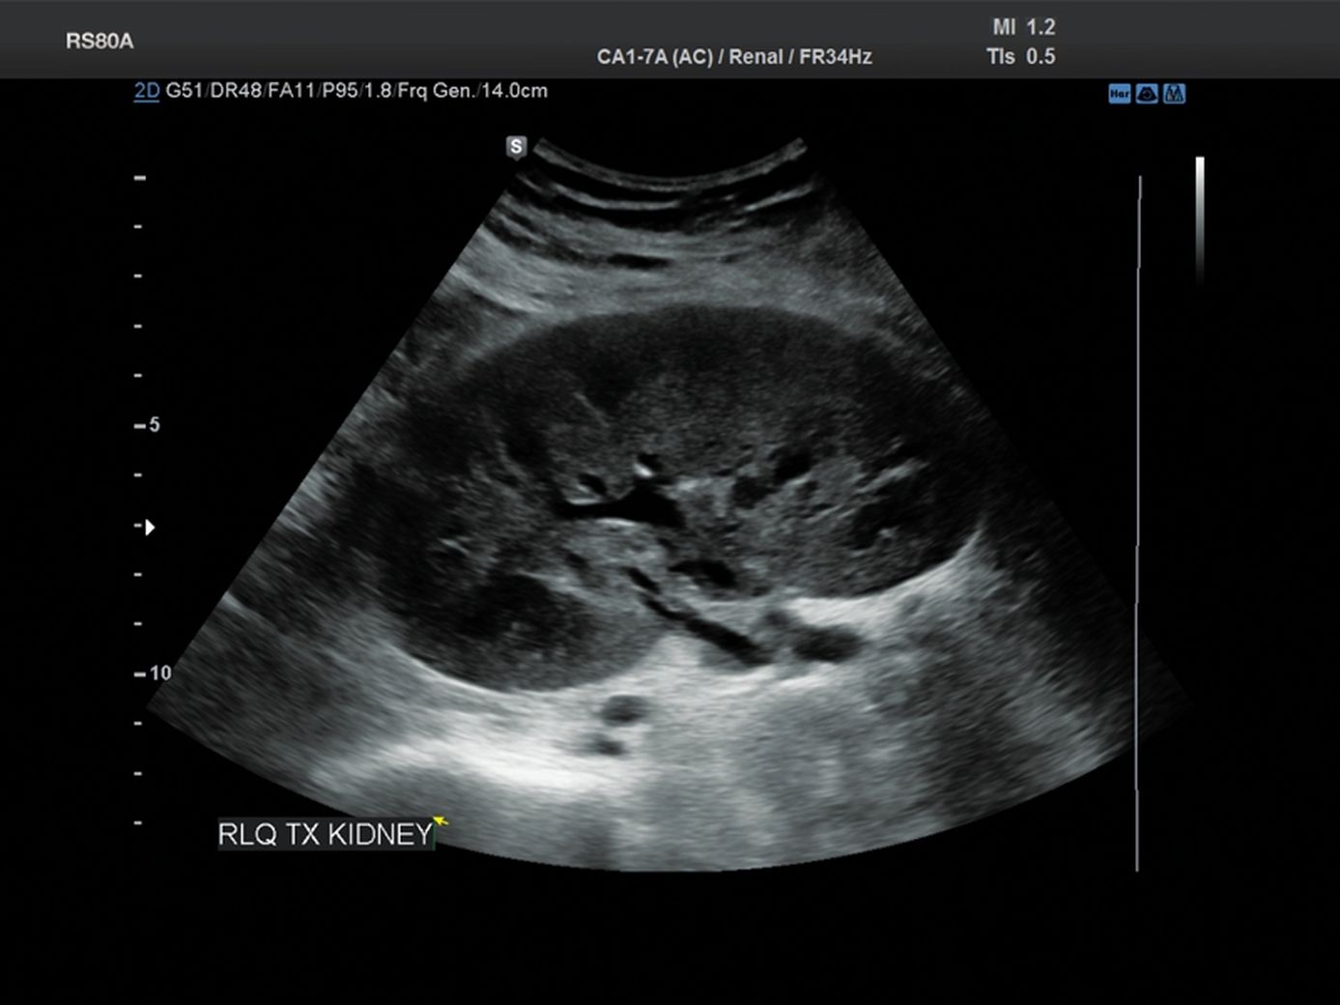This screenshot has height=1005, width=1340.
Task: Click the yellow annotation cursor arrow
Action: tap(441, 821)
